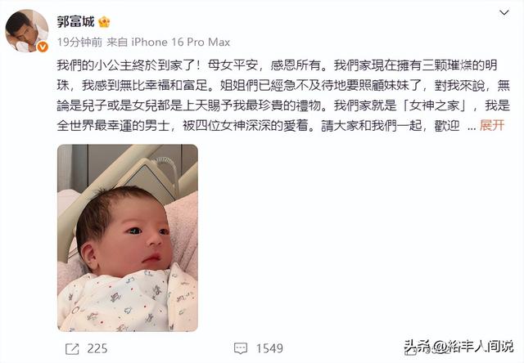Click the ellipsis before 展开
Screen dimensions: 524x363
coord(472,127)
